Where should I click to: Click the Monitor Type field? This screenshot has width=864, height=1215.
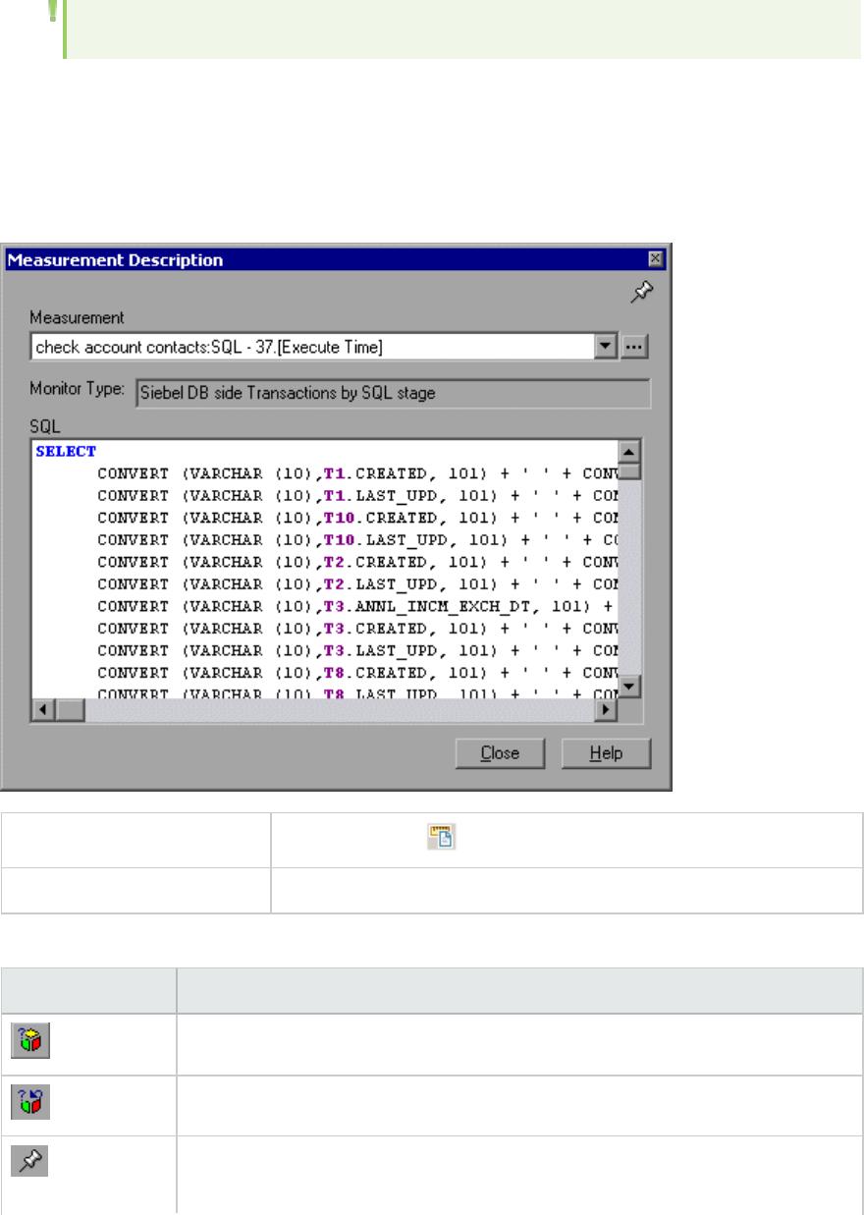click(x=393, y=393)
